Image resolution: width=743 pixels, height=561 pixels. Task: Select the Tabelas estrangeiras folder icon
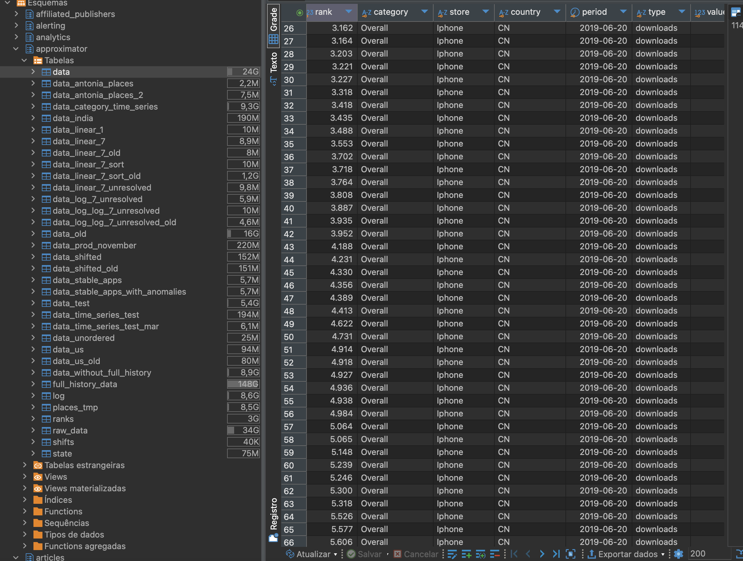38,465
